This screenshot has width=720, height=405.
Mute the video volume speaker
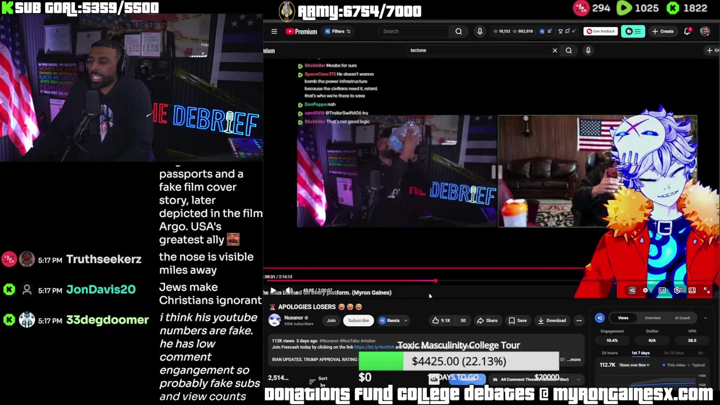click(x=289, y=291)
